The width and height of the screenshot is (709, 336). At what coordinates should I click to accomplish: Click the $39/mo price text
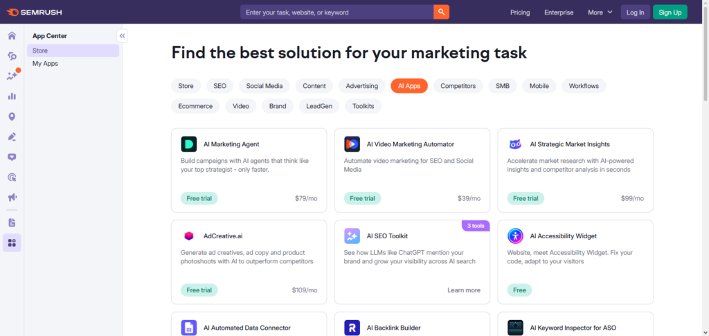469,199
